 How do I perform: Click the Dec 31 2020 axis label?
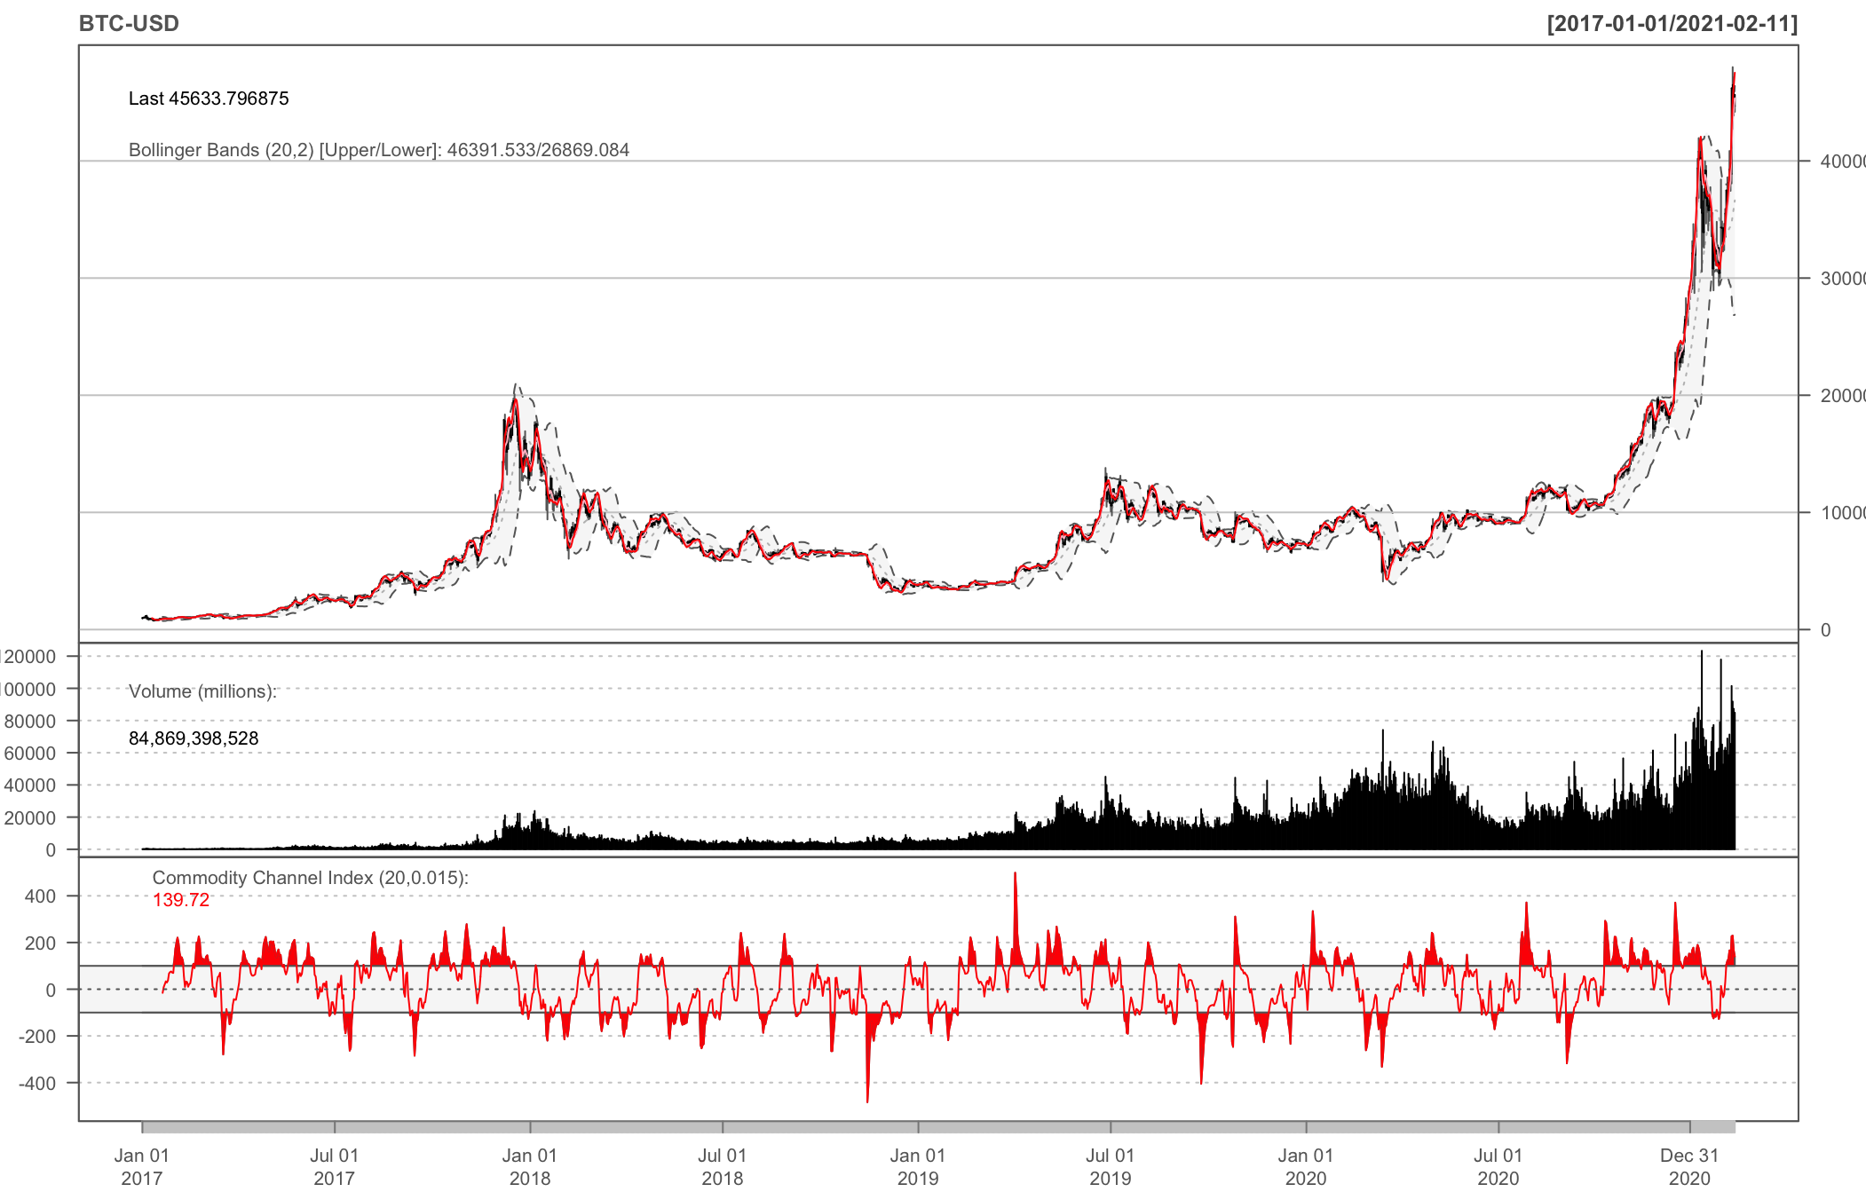click(x=1689, y=1166)
